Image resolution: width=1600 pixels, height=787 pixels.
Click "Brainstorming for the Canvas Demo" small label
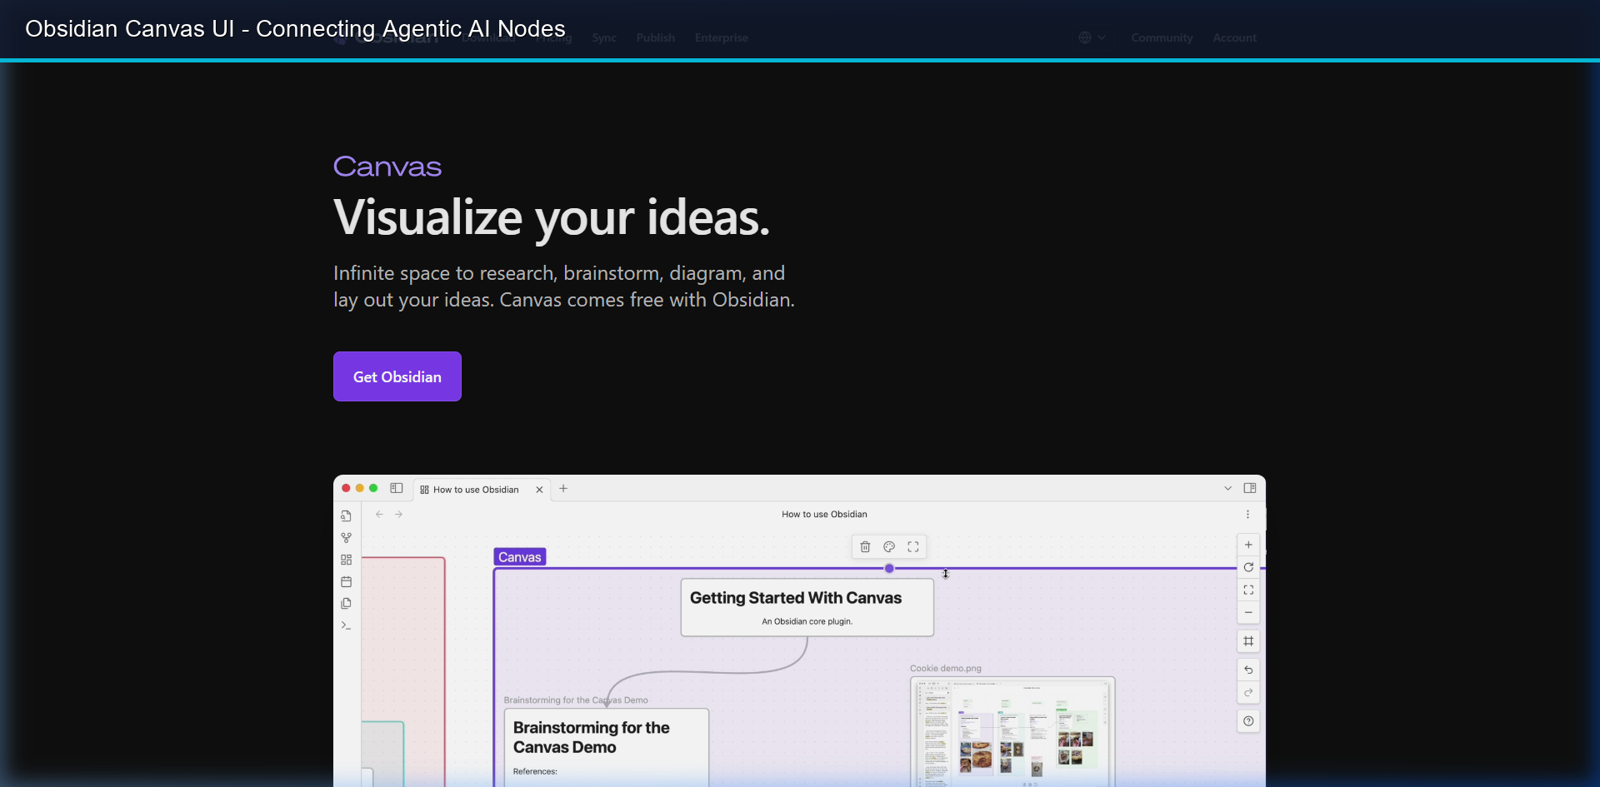[576, 700]
